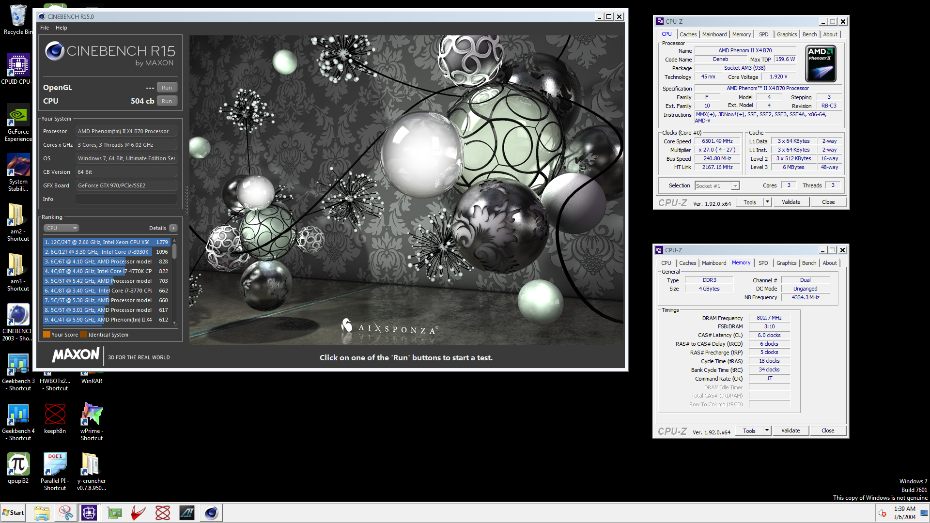Click the clock showing 1:39 AM

coord(904,509)
